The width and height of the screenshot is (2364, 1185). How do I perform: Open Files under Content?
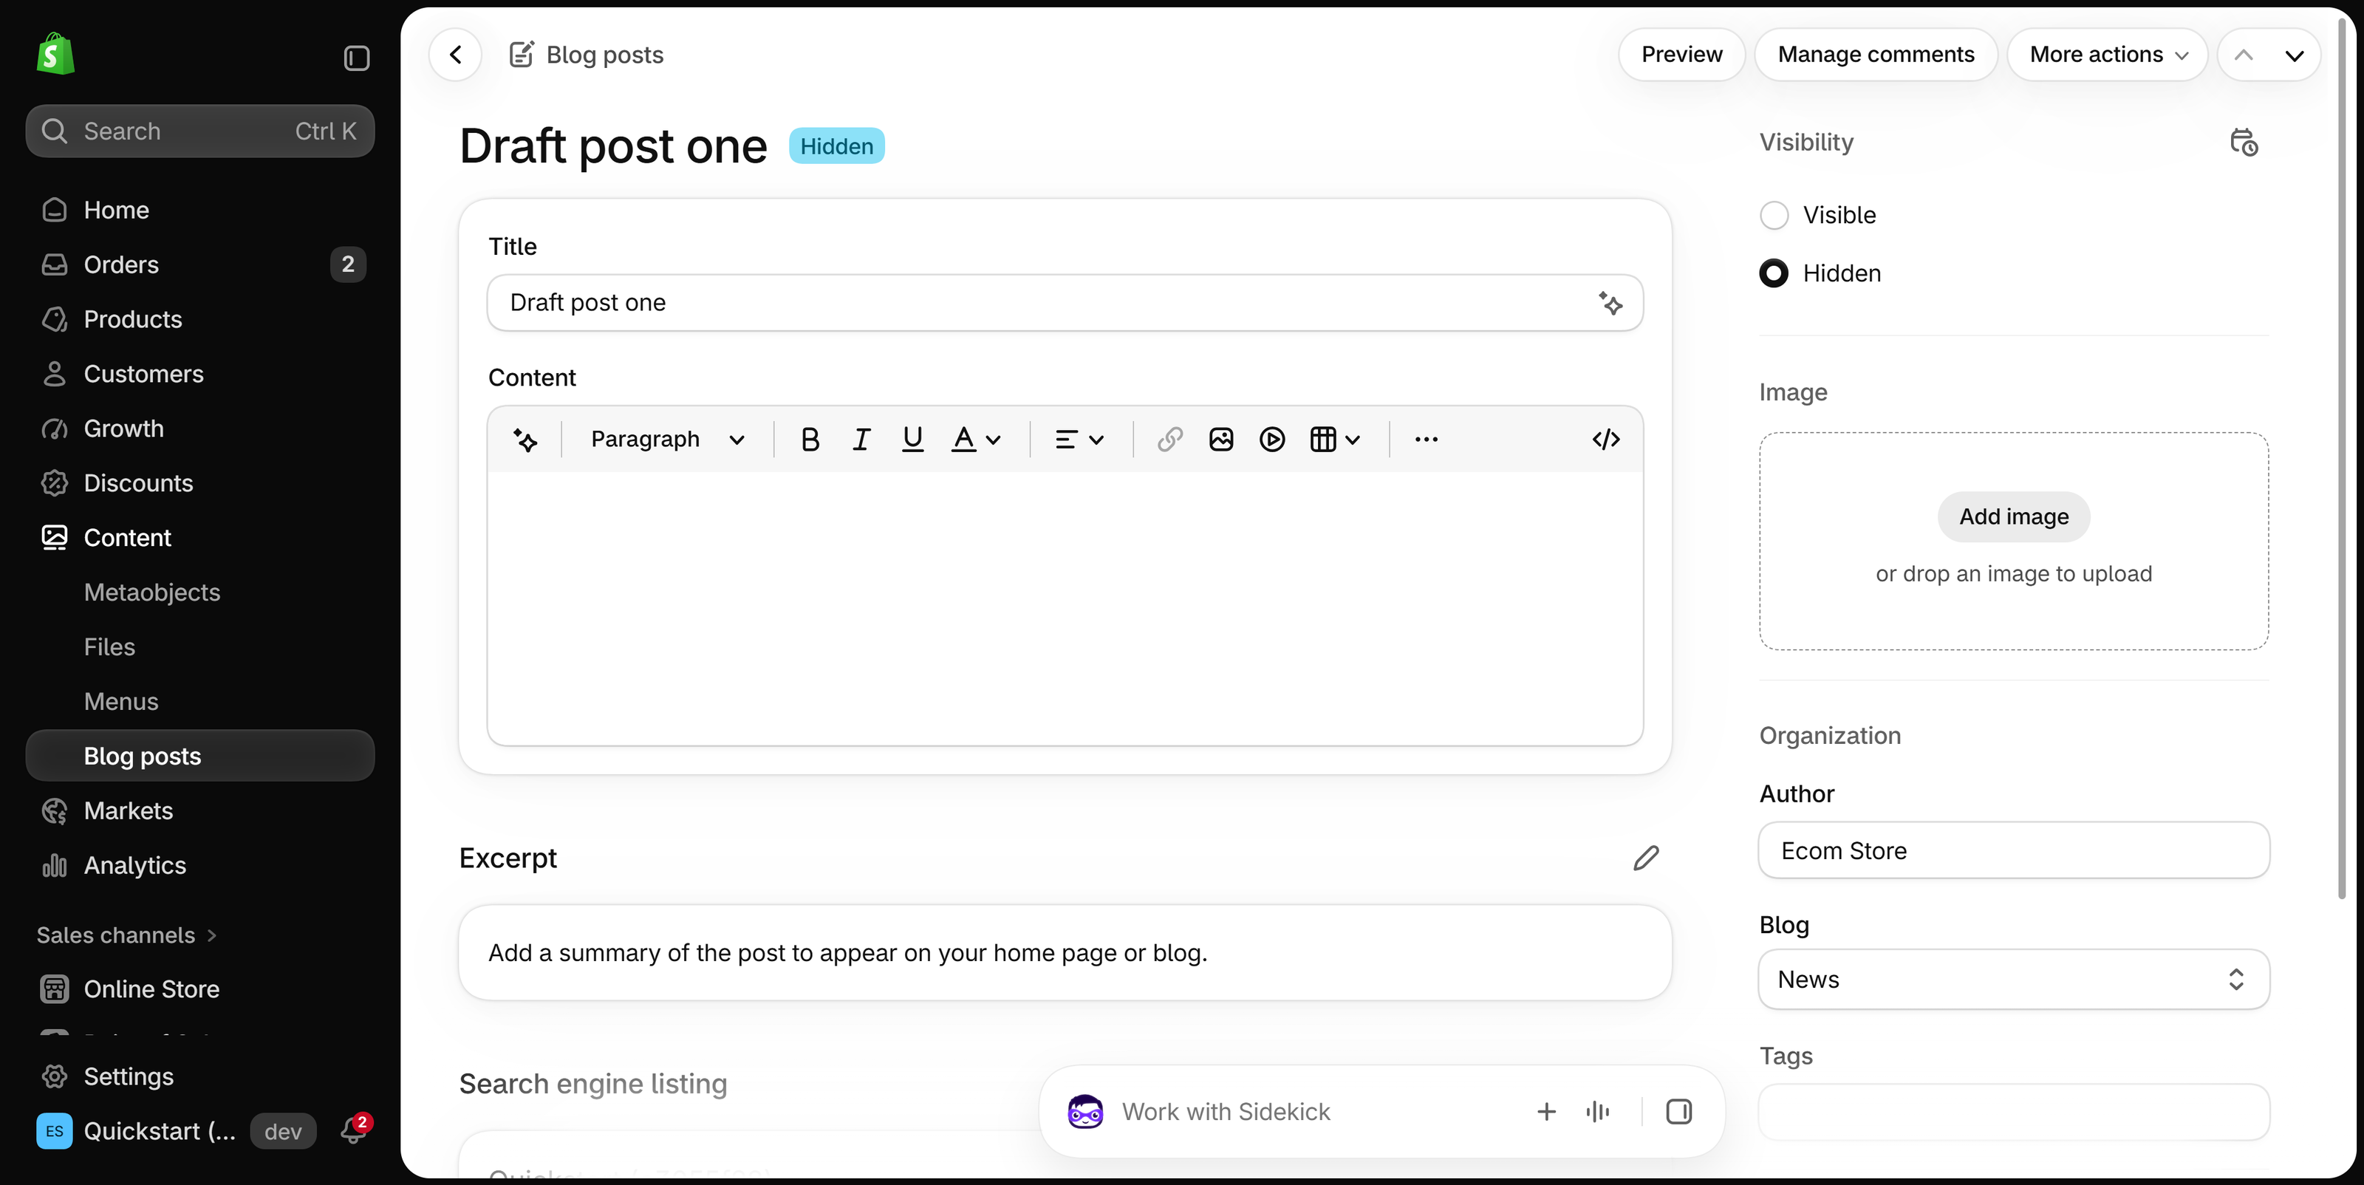point(200,647)
